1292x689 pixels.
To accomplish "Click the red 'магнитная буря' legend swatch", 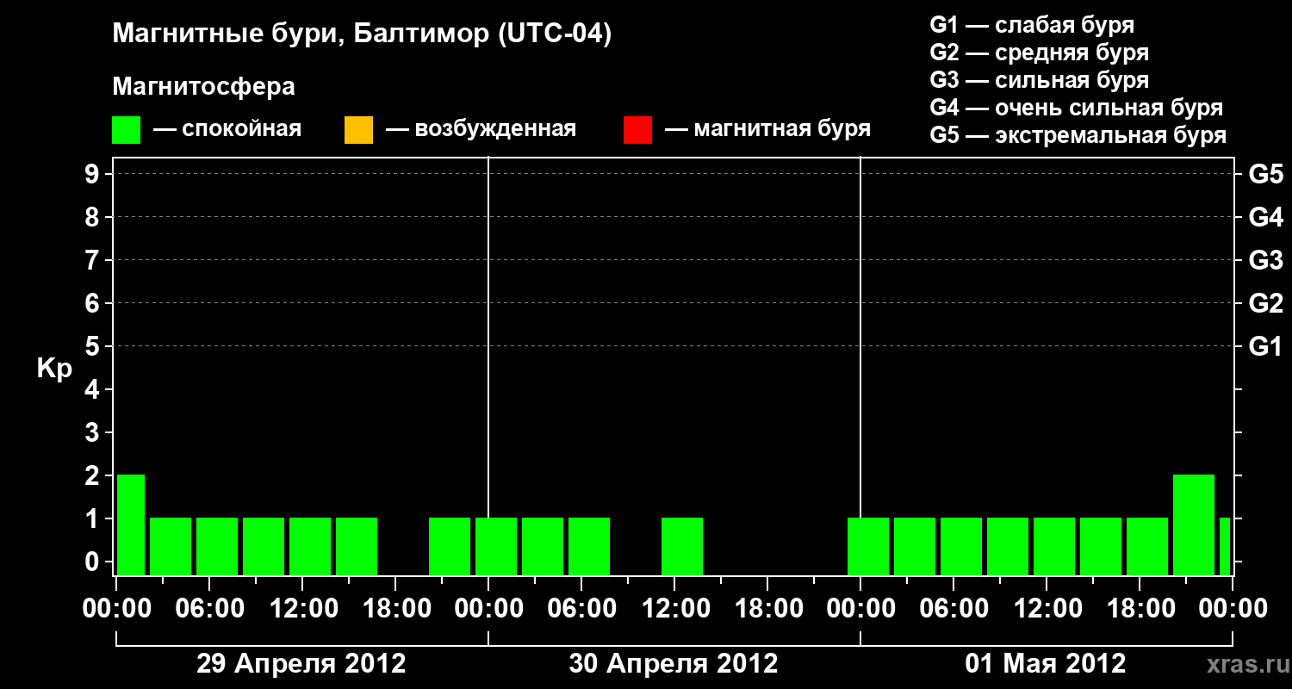I will point(637,130).
